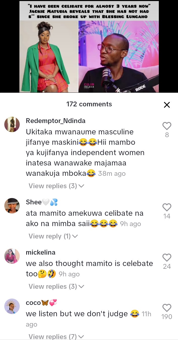Tap the comment text 'we listen but we don't judge'
This screenshot has width=178, height=340.
click(x=77, y=314)
